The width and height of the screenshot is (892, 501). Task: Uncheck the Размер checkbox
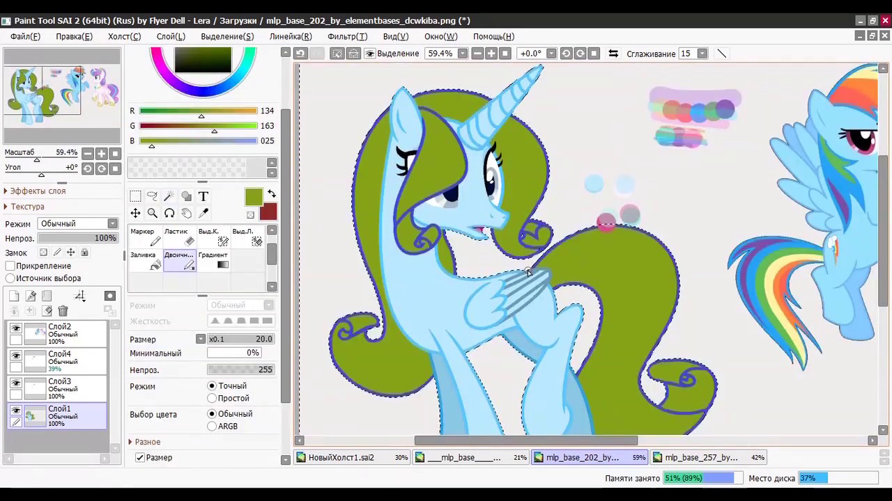(140, 457)
